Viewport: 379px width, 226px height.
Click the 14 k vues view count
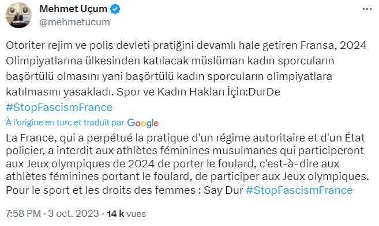tap(126, 213)
